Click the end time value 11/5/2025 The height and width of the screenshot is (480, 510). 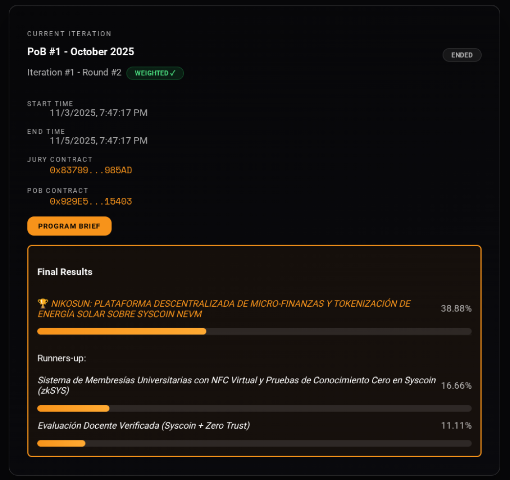(99, 141)
